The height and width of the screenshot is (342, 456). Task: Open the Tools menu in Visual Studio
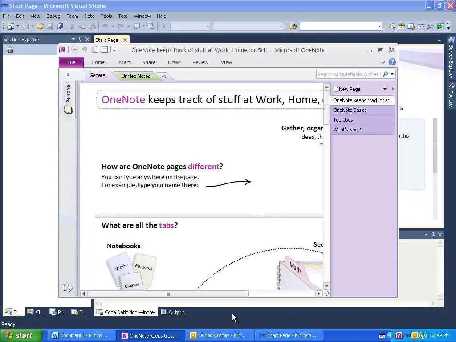106,16
